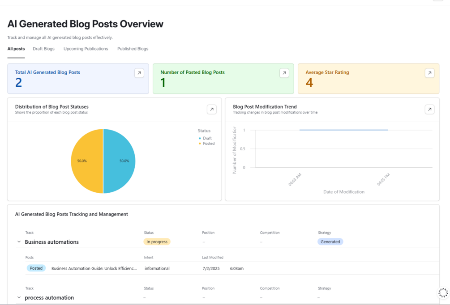Image resolution: width=450 pixels, height=305 pixels.
Task: Click the In progress status badge
Action: (x=157, y=241)
